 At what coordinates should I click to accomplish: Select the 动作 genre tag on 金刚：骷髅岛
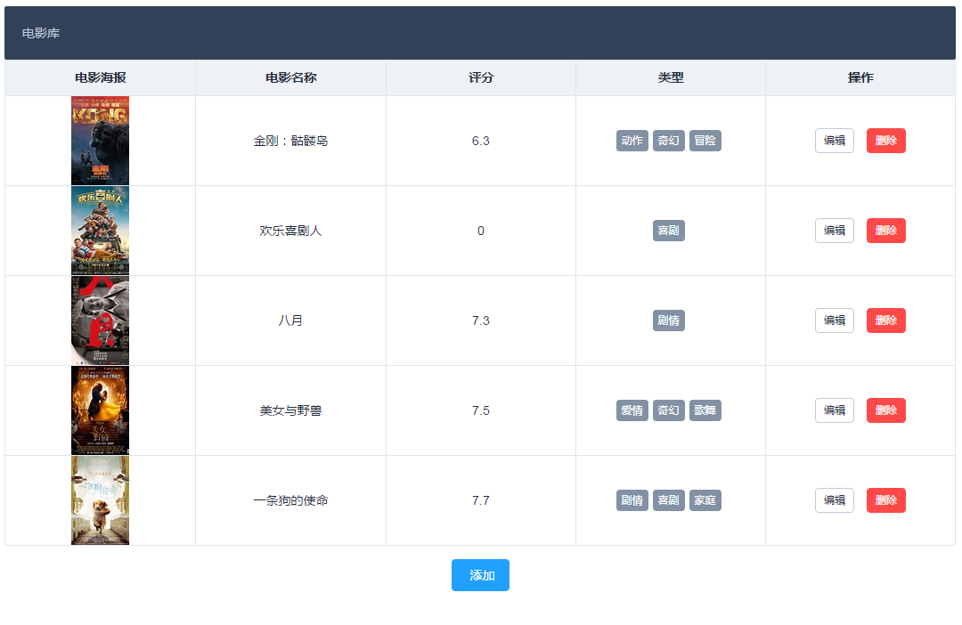[632, 140]
